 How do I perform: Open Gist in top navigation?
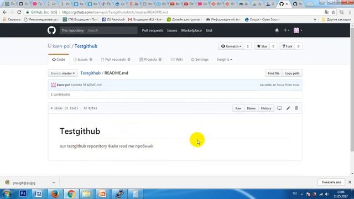(x=209, y=30)
